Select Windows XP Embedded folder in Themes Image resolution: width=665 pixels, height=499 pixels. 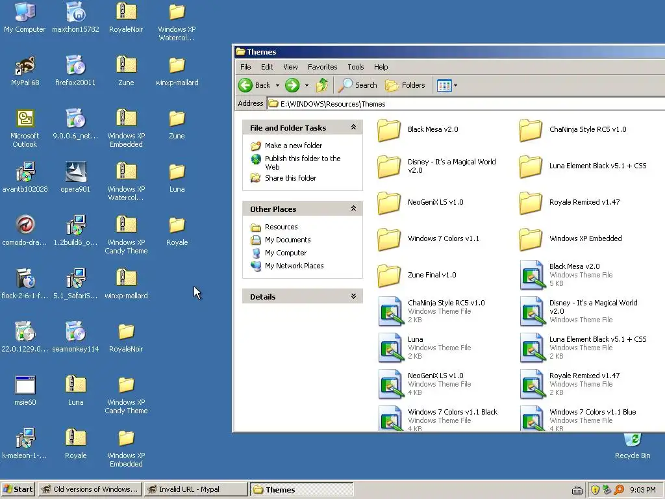click(x=570, y=239)
